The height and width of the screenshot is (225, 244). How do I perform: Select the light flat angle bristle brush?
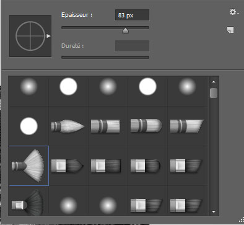(x=187, y=126)
